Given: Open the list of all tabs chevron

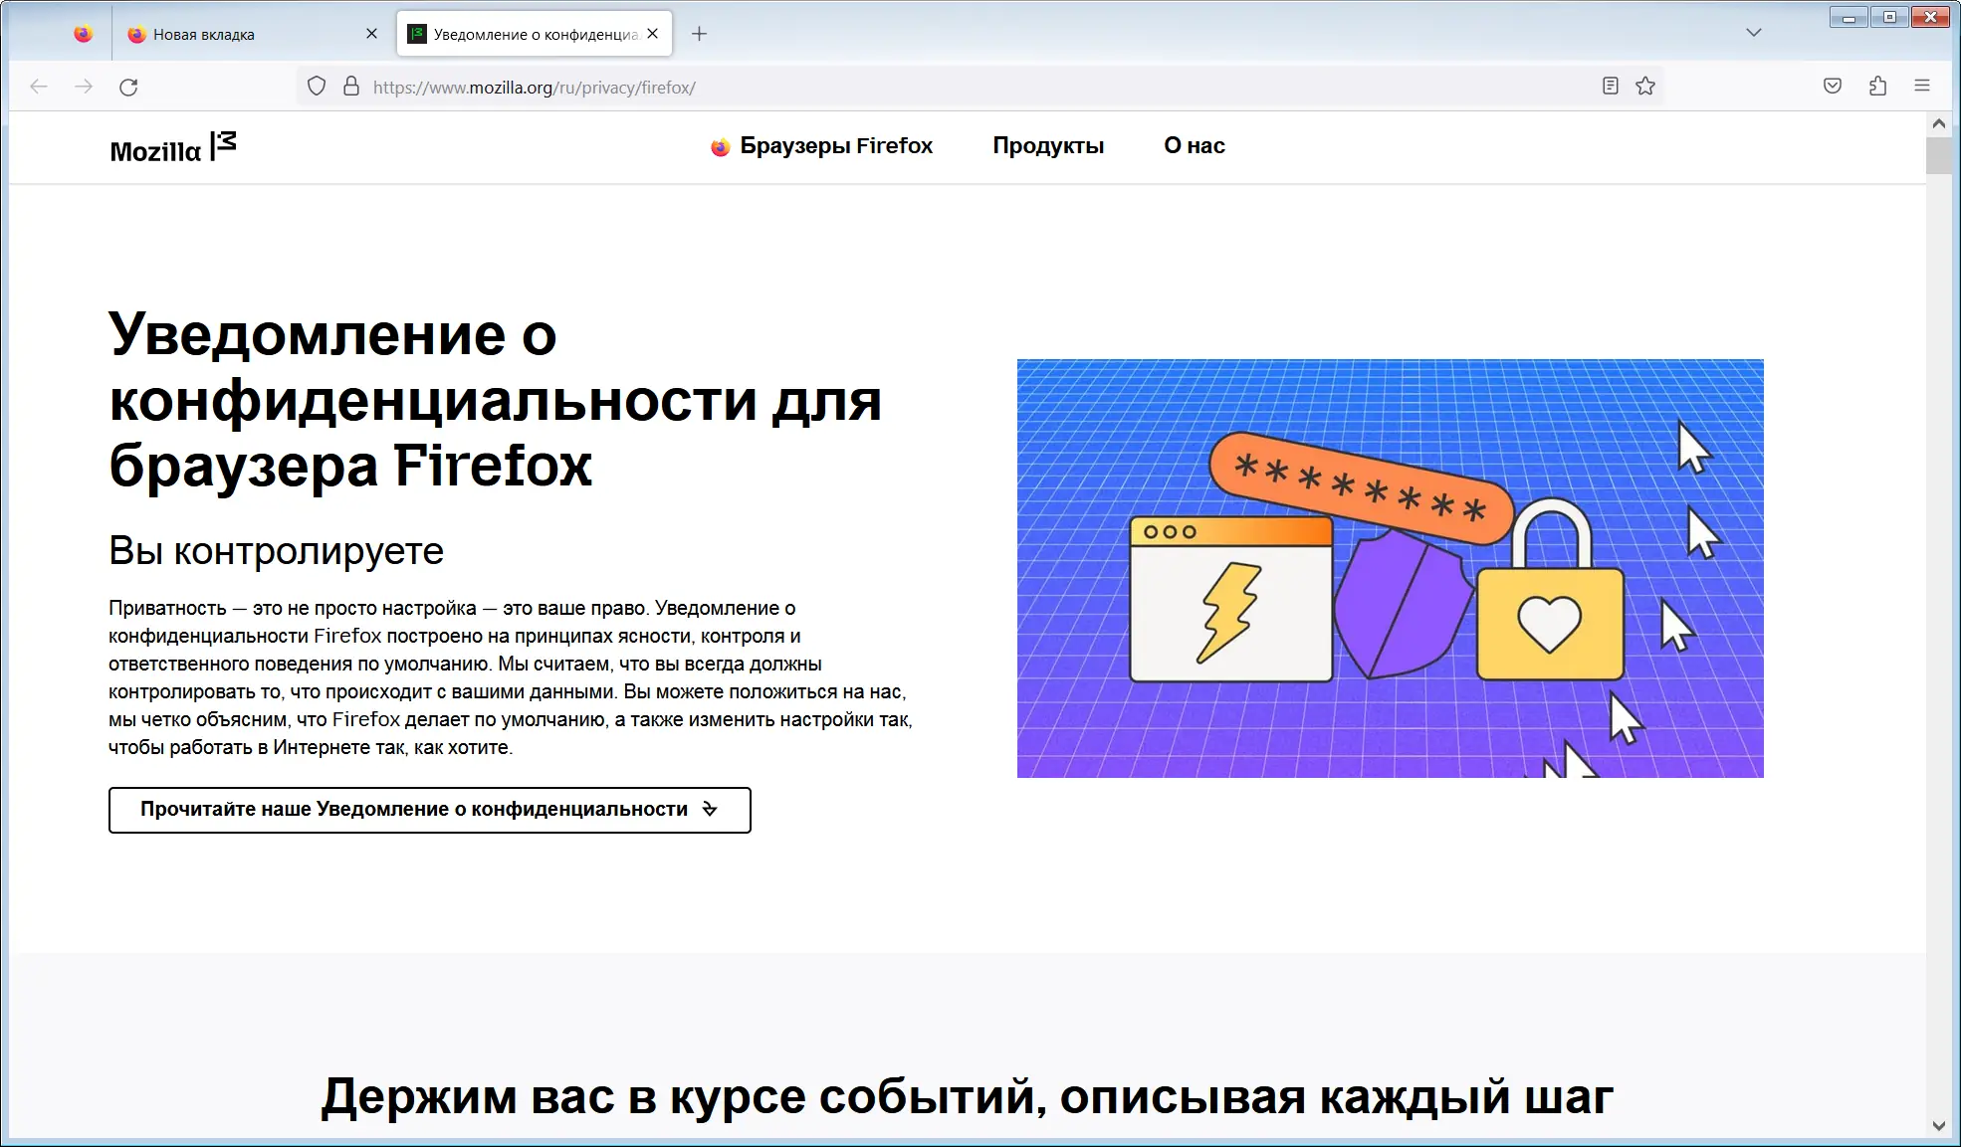Looking at the screenshot, I should (1752, 33).
